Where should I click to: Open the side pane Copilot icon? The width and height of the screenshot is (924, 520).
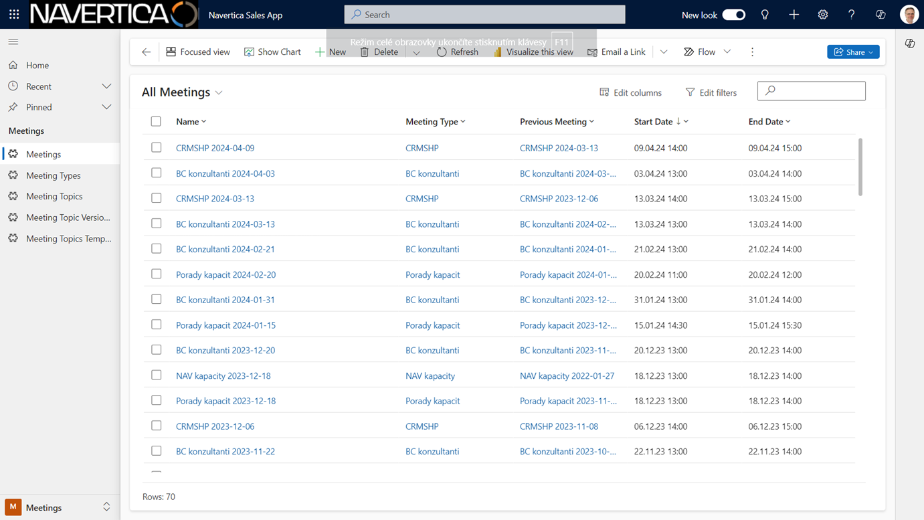tap(910, 44)
